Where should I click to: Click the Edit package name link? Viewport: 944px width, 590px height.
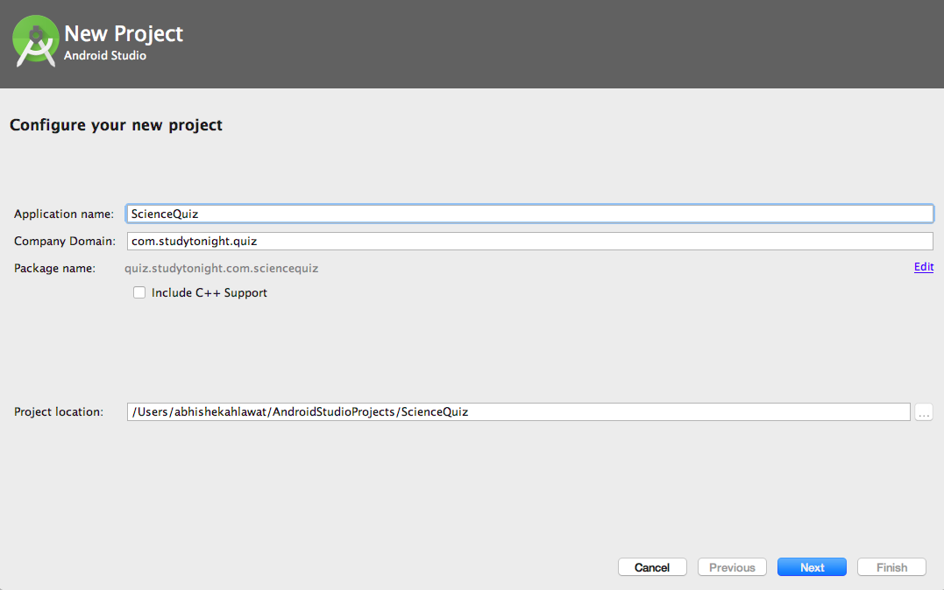[924, 267]
